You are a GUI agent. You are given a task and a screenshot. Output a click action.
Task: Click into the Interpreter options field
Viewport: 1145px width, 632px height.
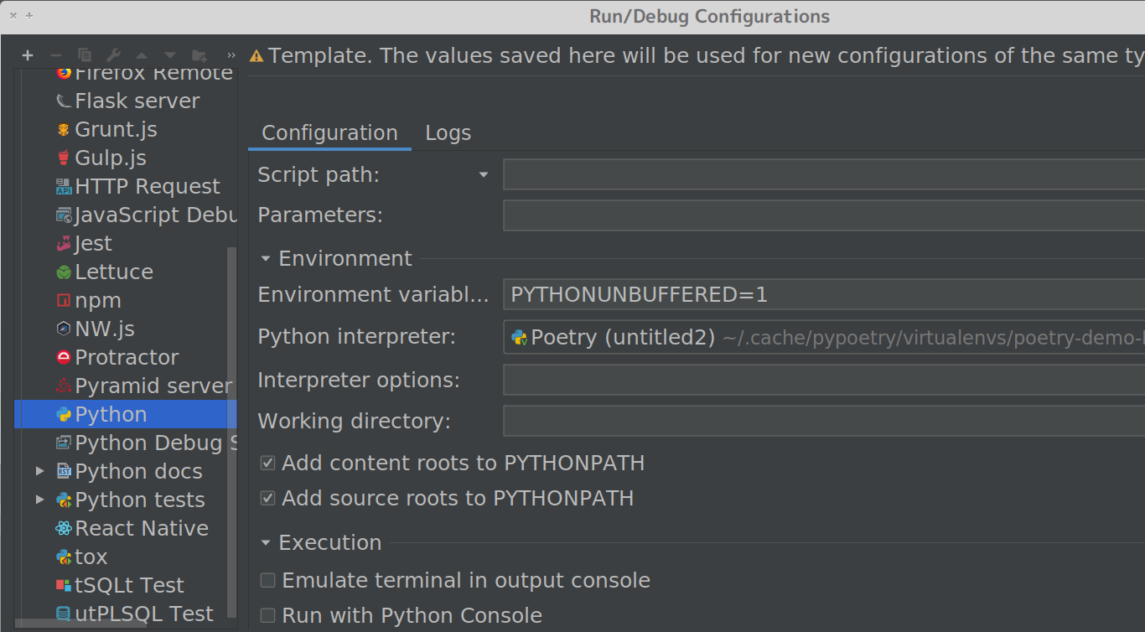click(x=824, y=380)
